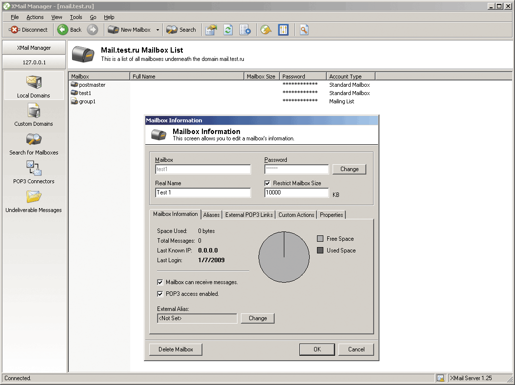Open Undeliverable Messages in the sidebar
This screenshot has height=385, width=515.
coord(34,201)
